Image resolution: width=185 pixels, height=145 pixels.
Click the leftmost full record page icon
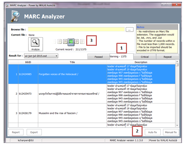click(x=59, y=42)
